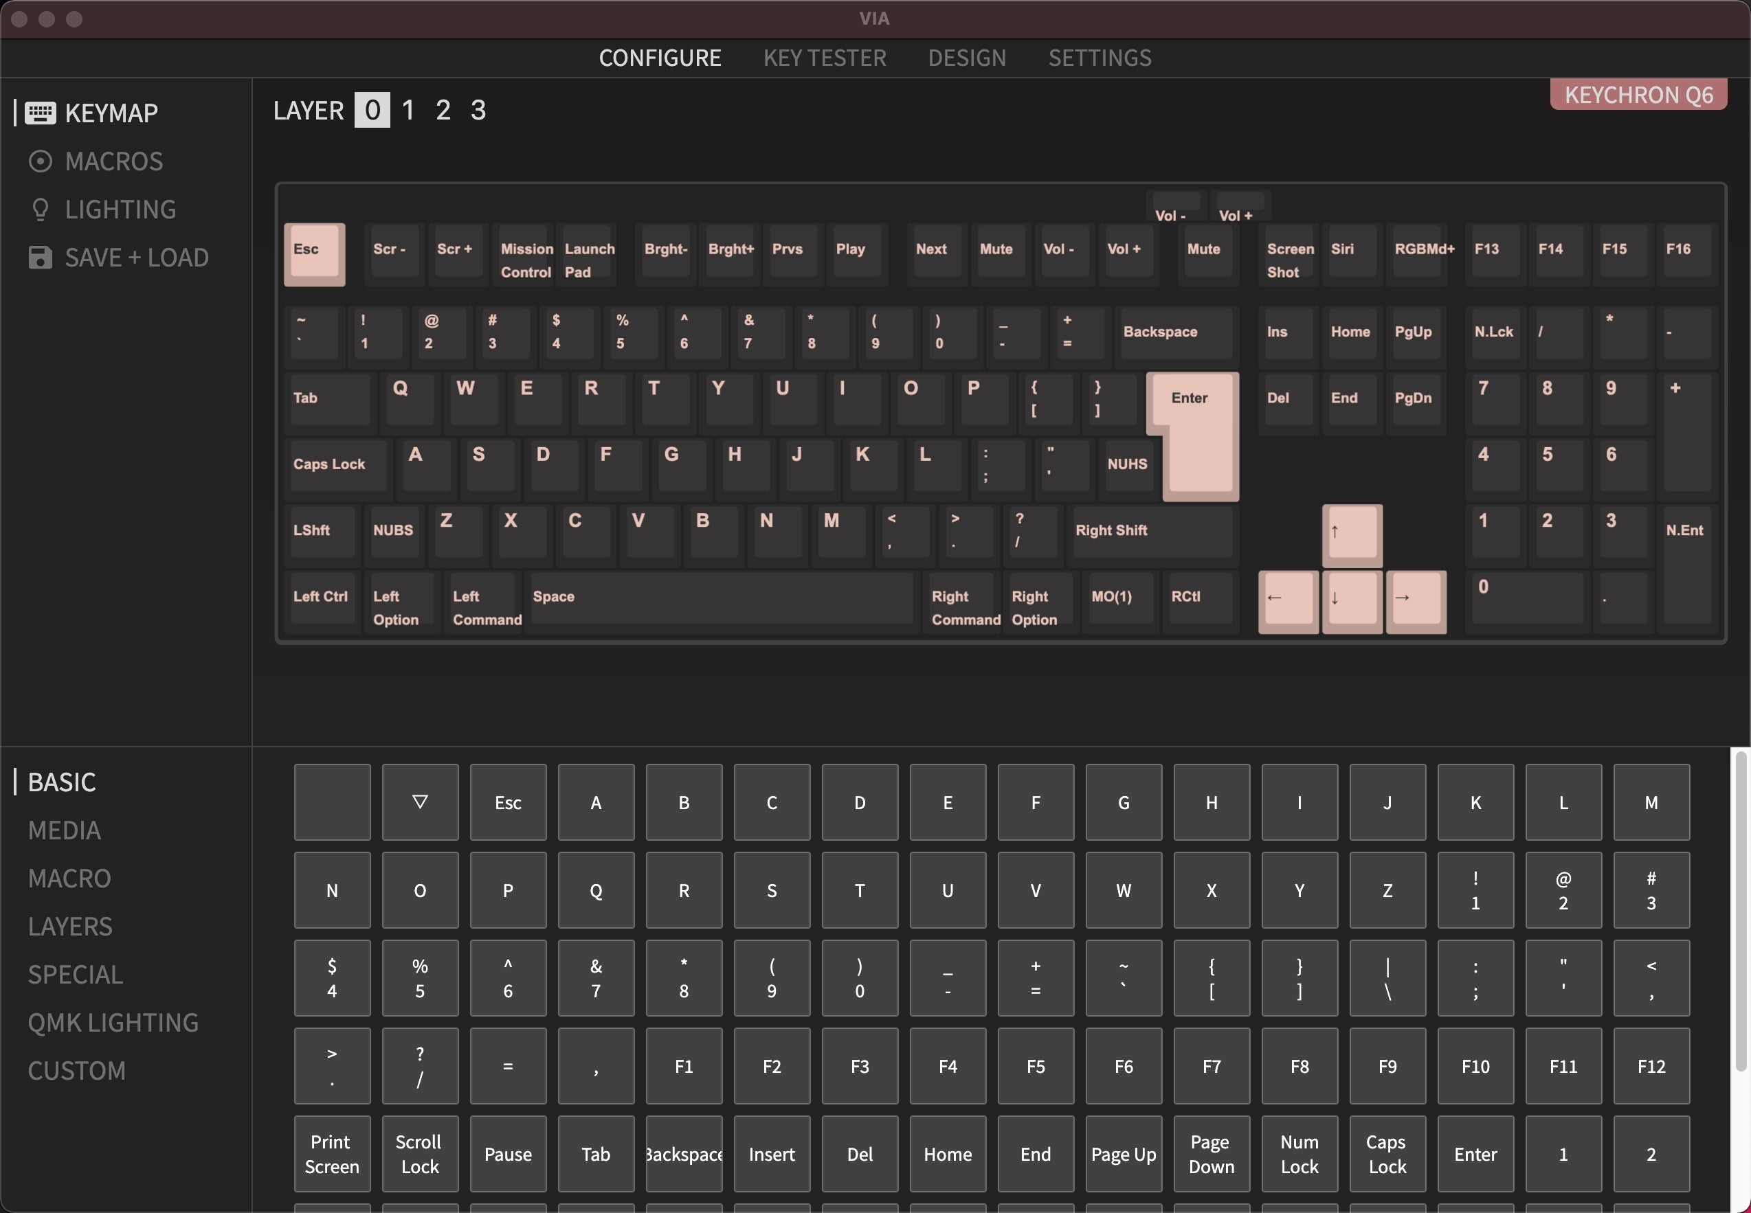
Task: Click the CONFIGURE menu tab
Action: pos(660,57)
